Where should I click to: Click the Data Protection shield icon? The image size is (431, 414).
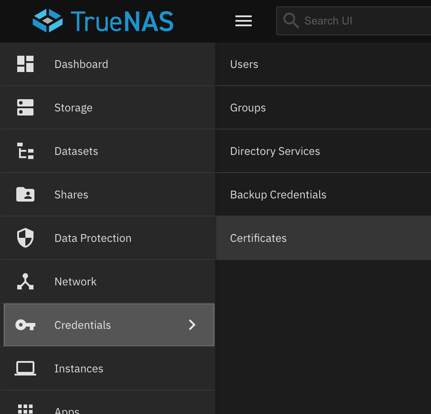pos(25,238)
